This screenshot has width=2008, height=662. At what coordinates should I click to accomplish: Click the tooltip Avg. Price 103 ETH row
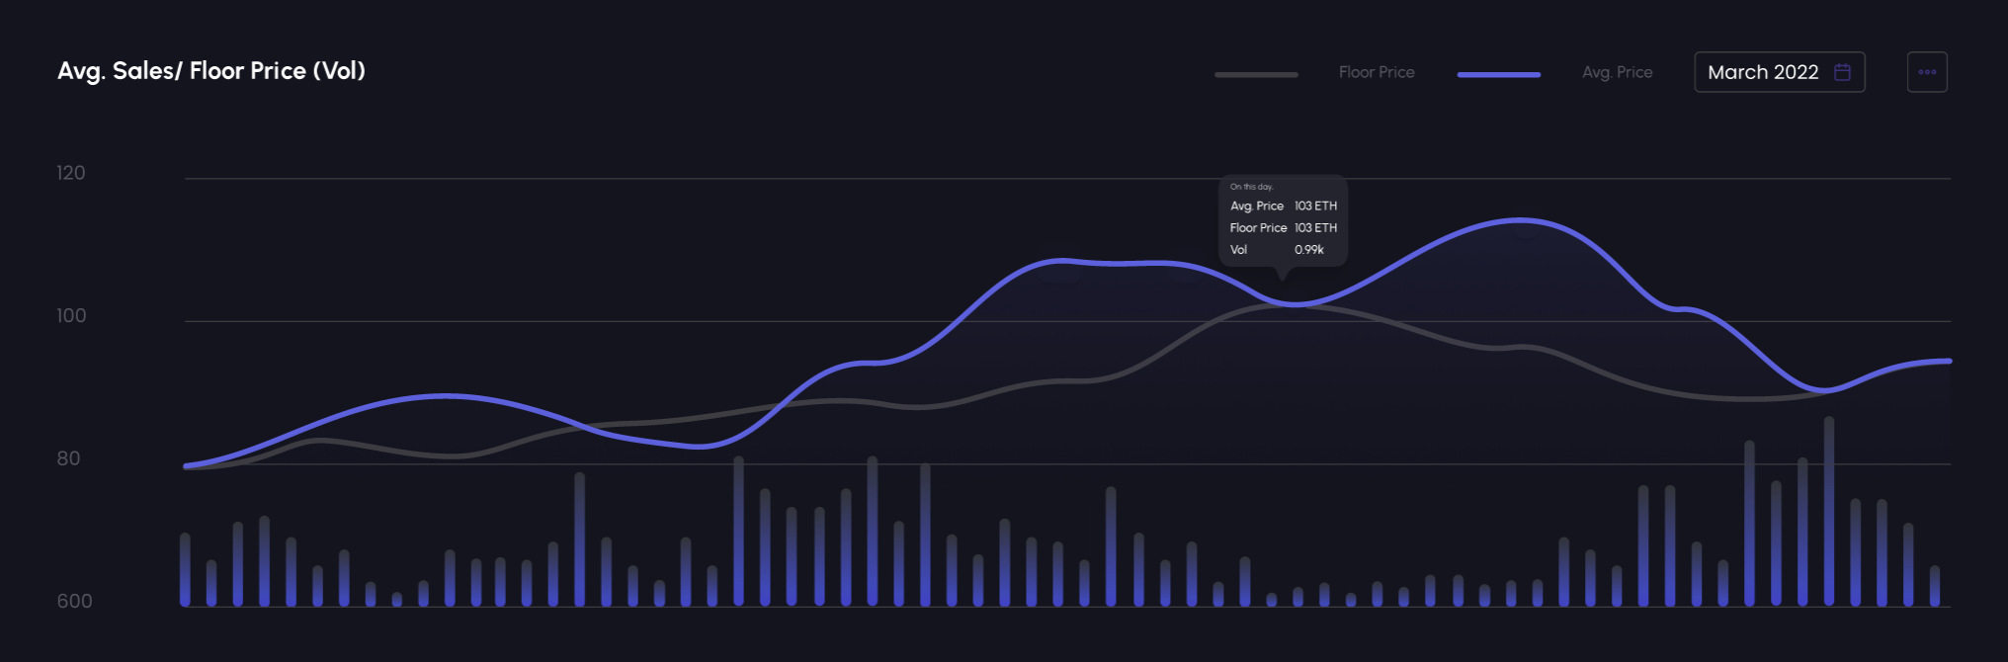tap(1283, 206)
